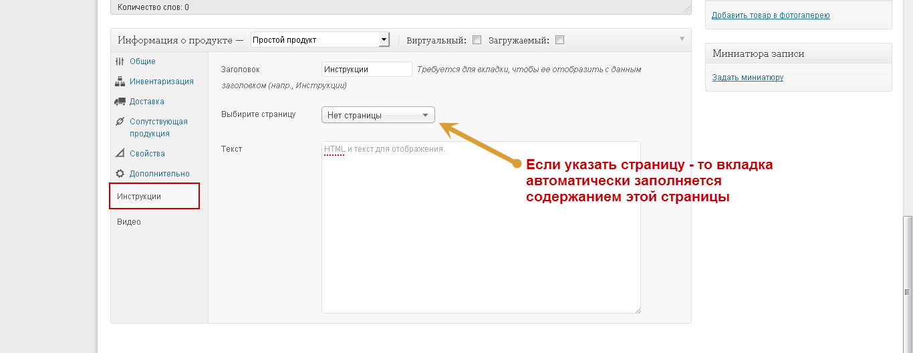Open the Общие tab
913x353 pixels.
coord(142,62)
